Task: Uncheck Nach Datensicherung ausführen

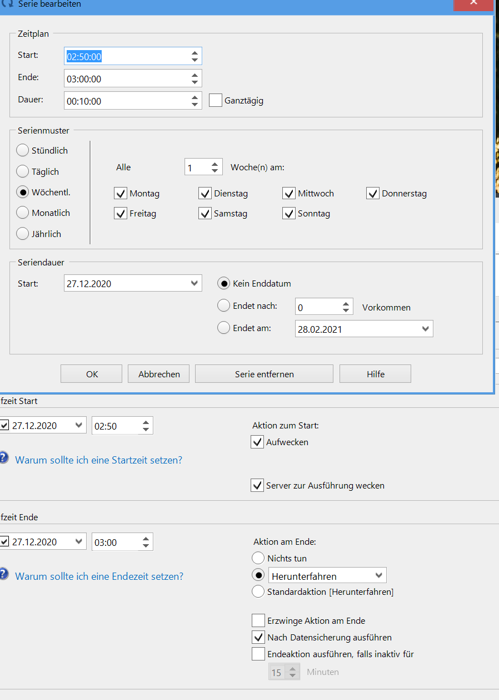Action: tap(258, 637)
